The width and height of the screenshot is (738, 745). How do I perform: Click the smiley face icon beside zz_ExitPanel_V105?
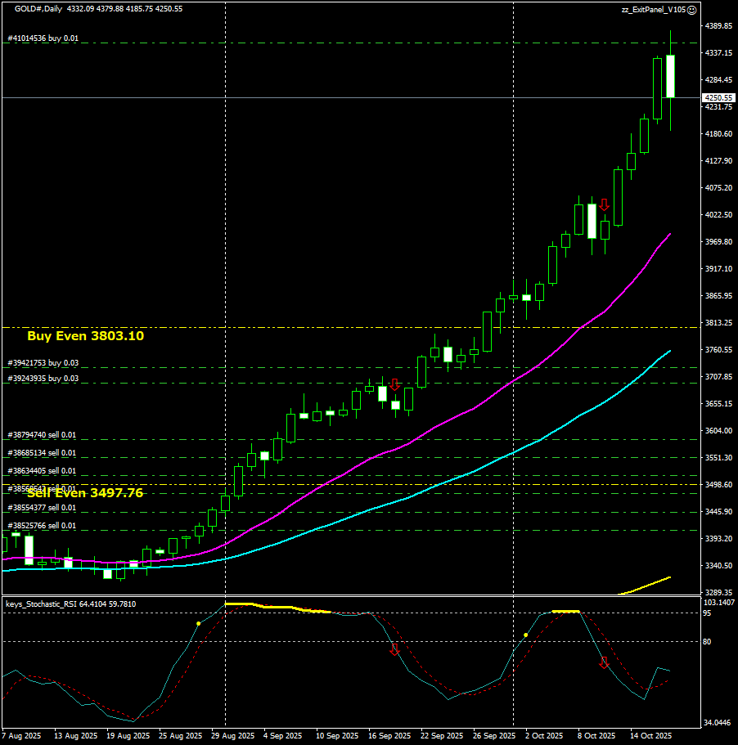(691, 10)
